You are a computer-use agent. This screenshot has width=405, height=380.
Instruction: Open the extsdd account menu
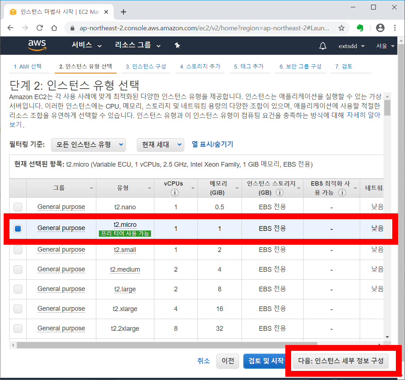(x=351, y=46)
